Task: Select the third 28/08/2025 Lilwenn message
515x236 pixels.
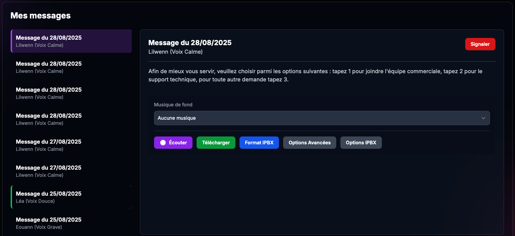Action: click(71, 93)
